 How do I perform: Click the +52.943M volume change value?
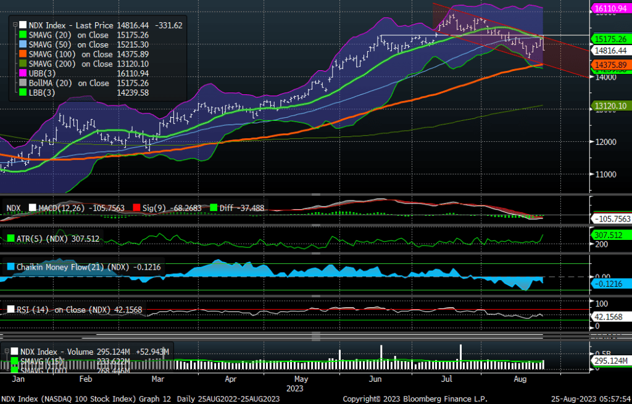(x=152, y=352)
